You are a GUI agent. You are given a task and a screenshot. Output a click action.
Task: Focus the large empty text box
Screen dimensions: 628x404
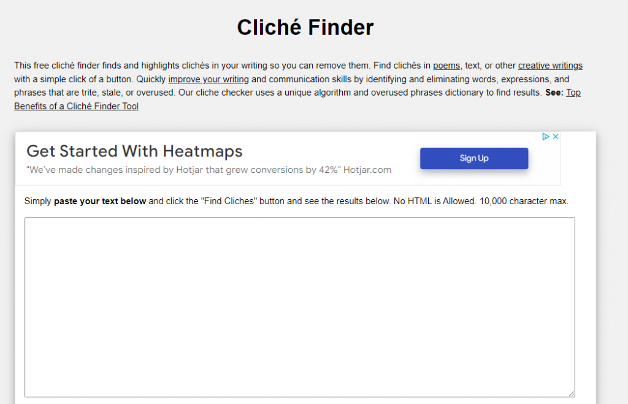[299, 307]
